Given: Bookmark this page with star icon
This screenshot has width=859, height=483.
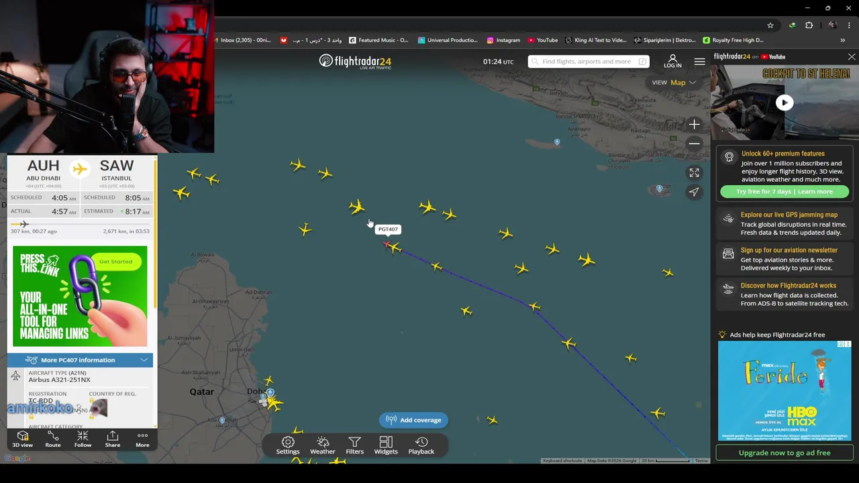Looking at the screenshot, I should click(x=770, y=25).
